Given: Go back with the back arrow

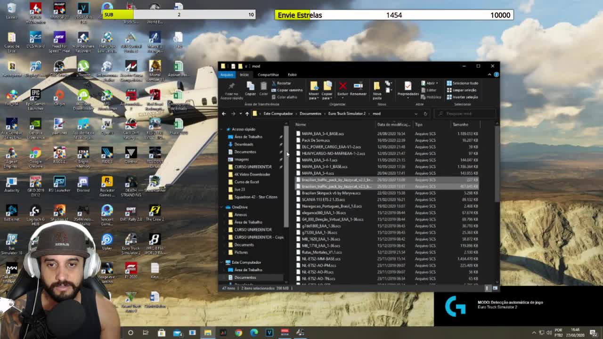Looking at the screenshot, I should (x=224, y=113).
